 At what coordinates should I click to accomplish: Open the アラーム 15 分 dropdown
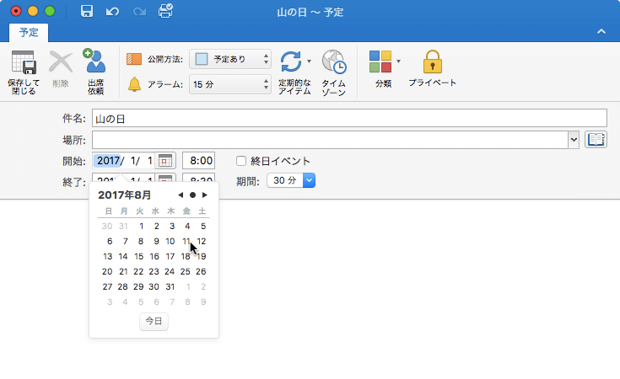coord(230,84)
